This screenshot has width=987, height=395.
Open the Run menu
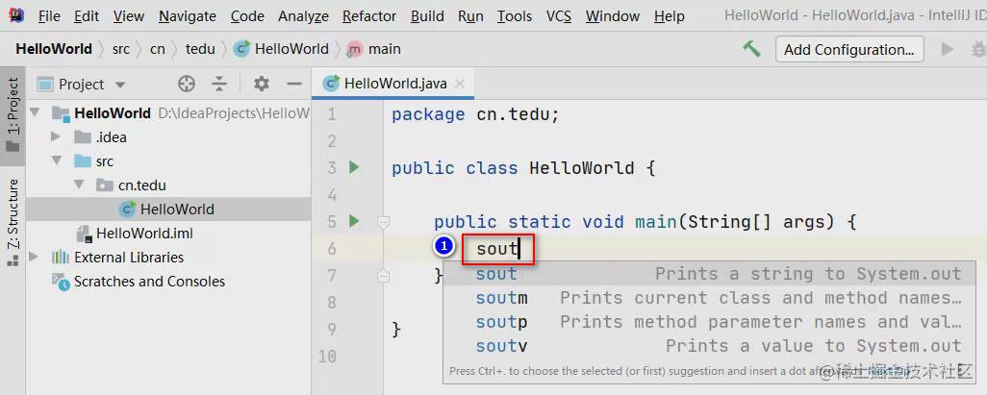pos(470,15)
